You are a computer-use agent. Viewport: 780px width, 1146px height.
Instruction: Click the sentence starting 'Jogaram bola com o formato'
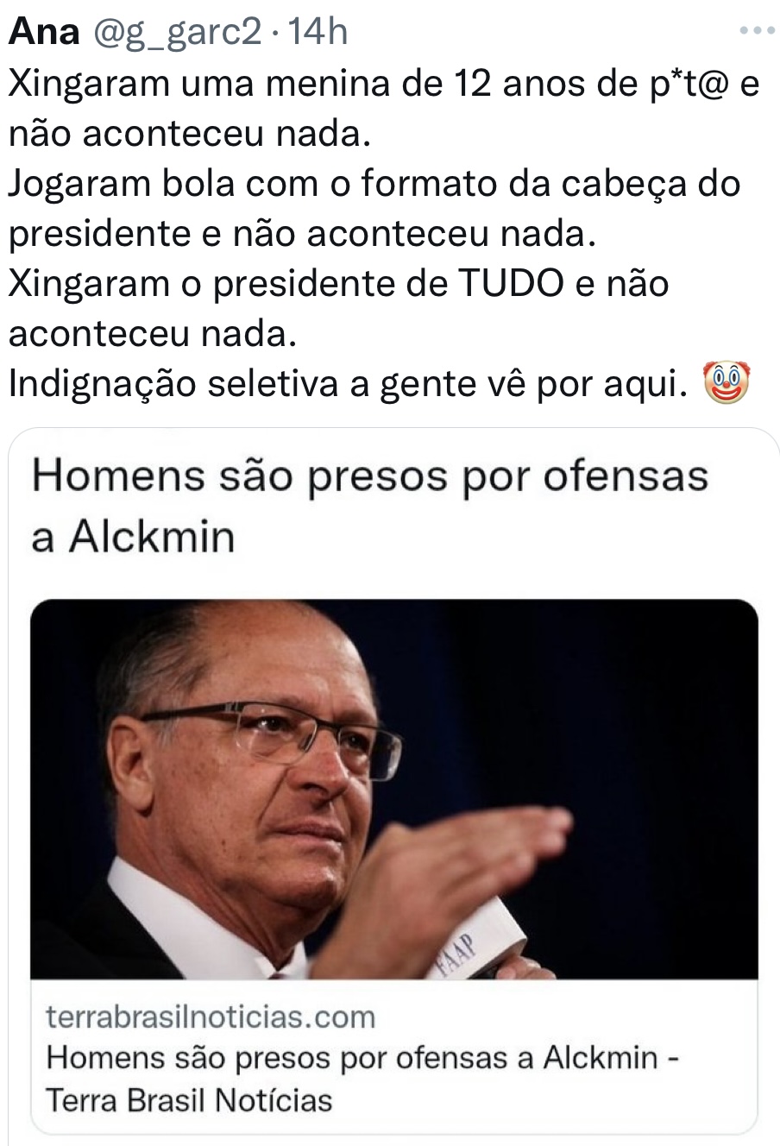point(374,184)
